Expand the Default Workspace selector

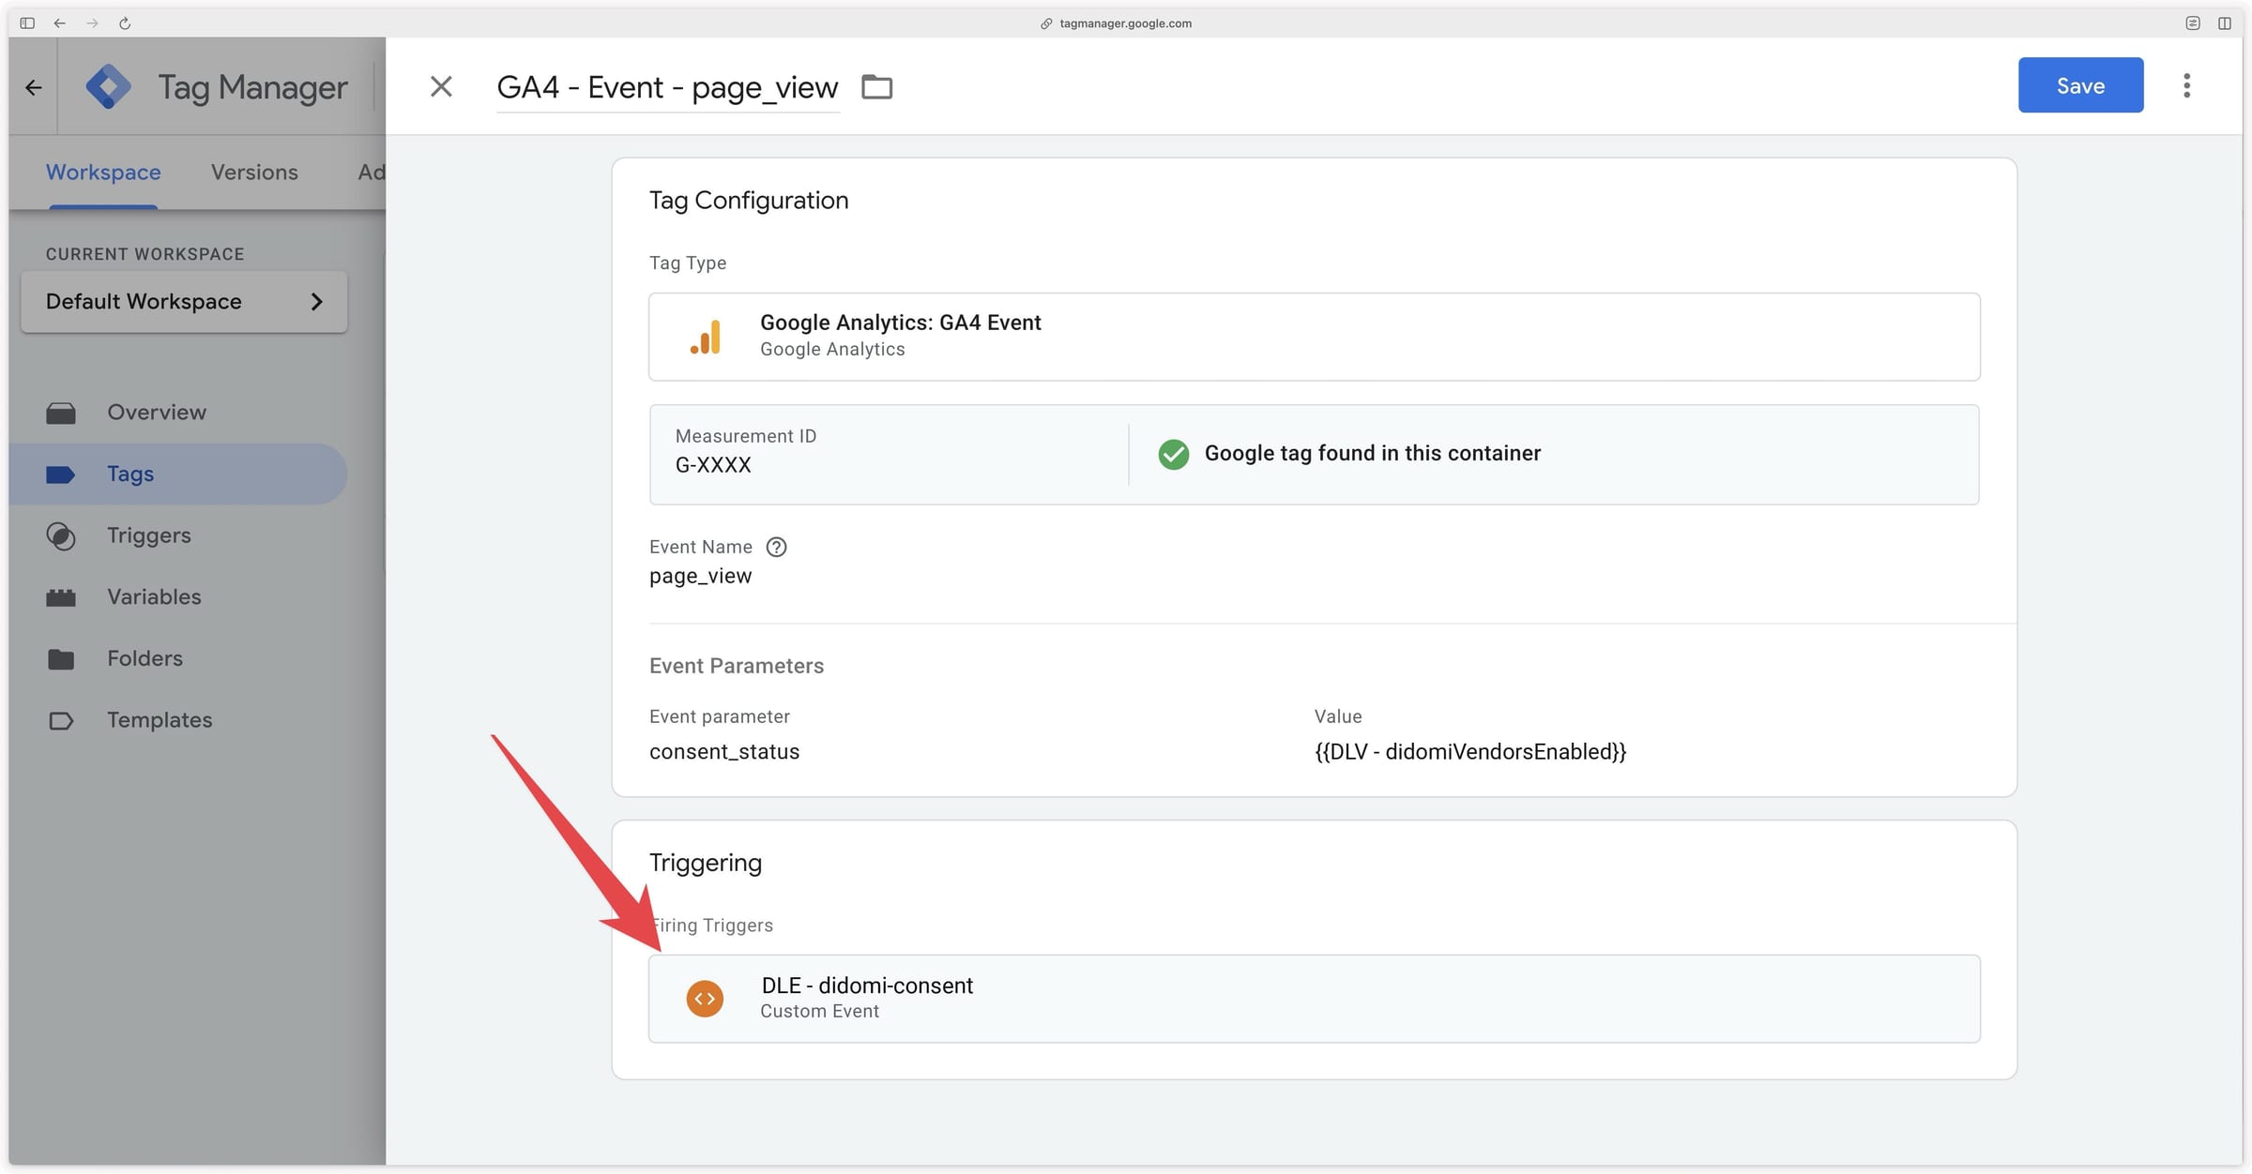(184, 301)
